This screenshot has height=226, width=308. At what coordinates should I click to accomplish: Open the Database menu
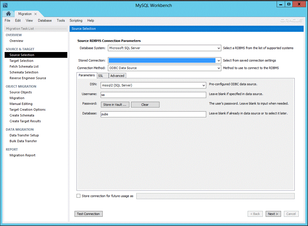45,21
